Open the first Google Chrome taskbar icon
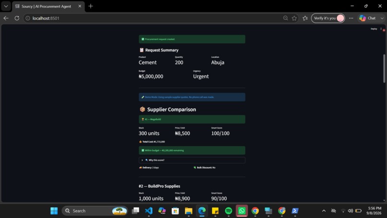The image size is (387, 218). (255, 211)
